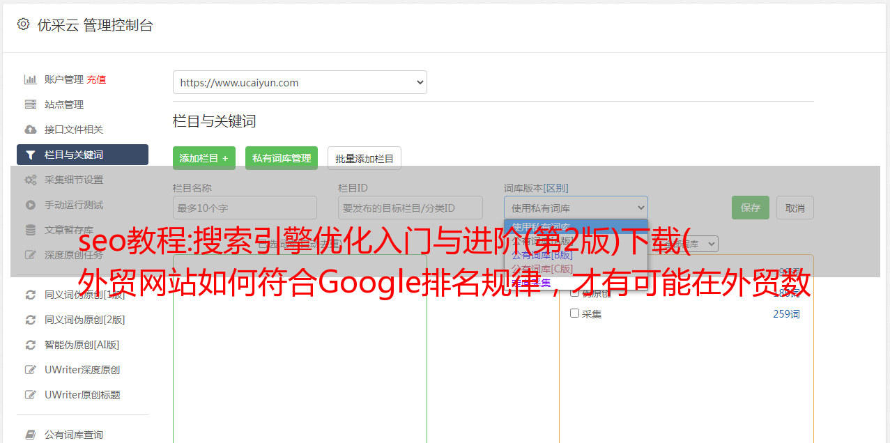Click the 栏目ID input field
This screenshot has width=890, height=443.
coord(411,208)
